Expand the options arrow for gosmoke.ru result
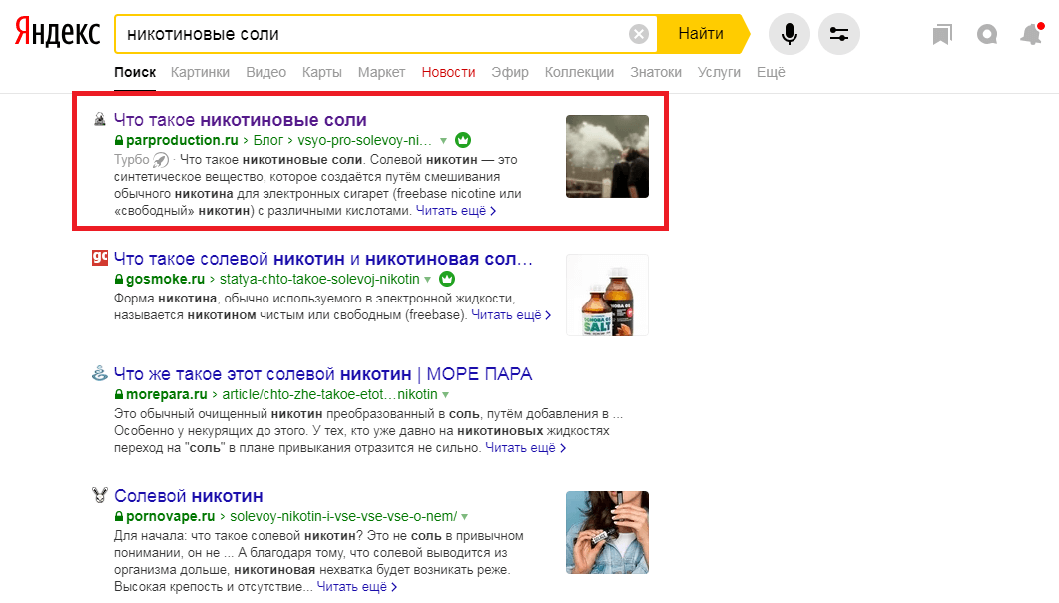 tap(427, 279)
